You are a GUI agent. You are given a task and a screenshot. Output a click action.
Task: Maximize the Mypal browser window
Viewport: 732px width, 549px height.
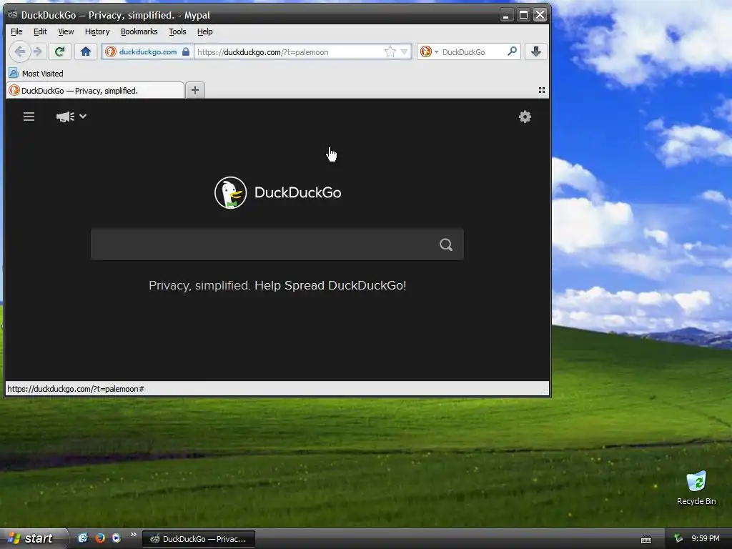tap(523, 16)
